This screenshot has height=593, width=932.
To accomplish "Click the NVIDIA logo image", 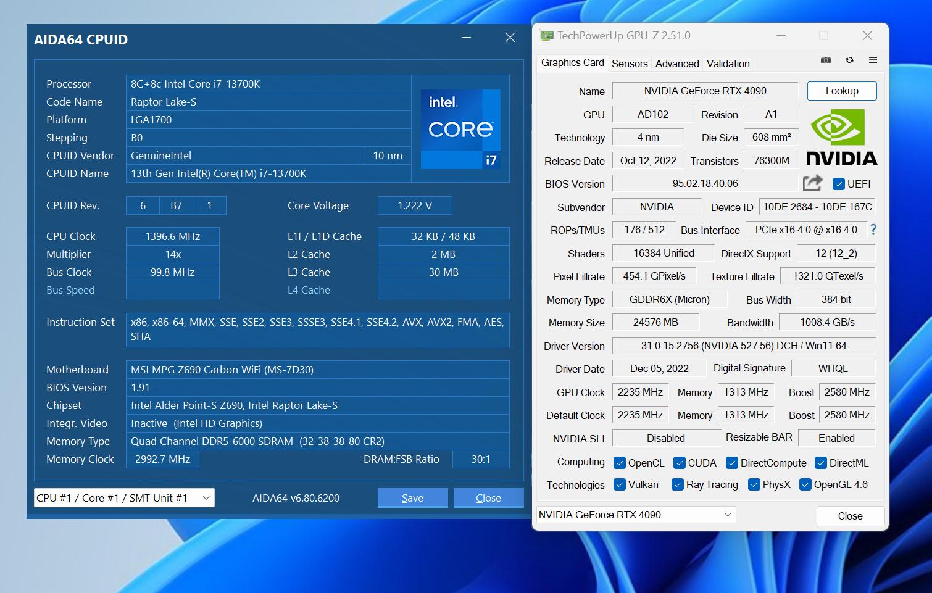I will tap(841, 137).
